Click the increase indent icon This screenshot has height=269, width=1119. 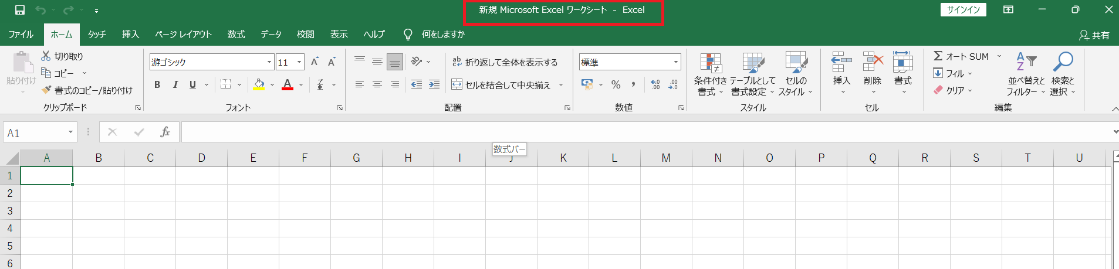click(x=434, y=85)
